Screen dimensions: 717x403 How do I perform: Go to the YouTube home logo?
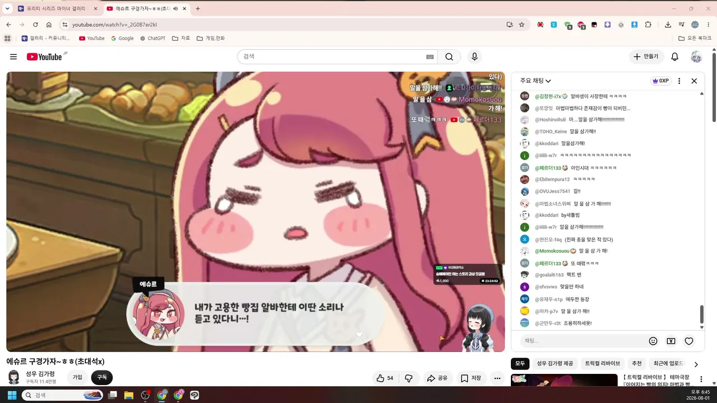[44, 57]
